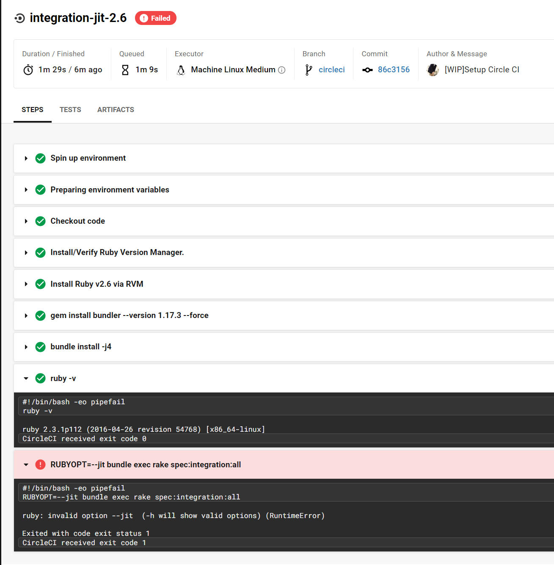
Task: Click success icon for bundle install -j4
Action: coord(41,347)
